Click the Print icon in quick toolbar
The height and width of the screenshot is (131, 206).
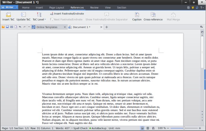click(x=12, y=27)
